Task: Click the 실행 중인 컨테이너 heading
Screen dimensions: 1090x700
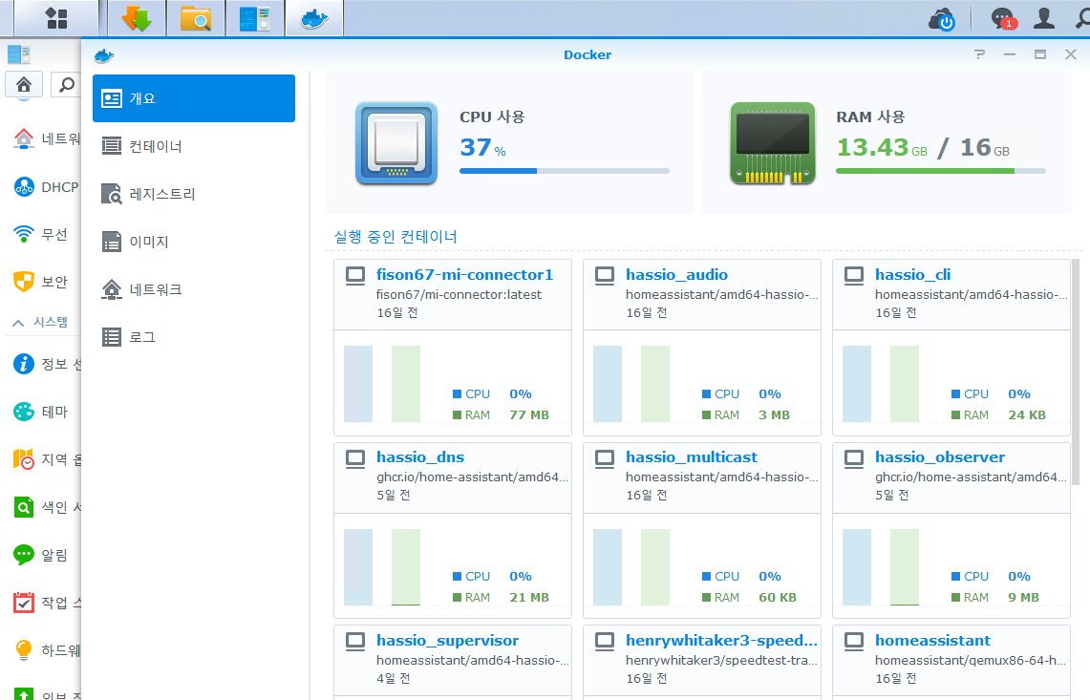Action: pyautogui.click(x=395, y=236)
